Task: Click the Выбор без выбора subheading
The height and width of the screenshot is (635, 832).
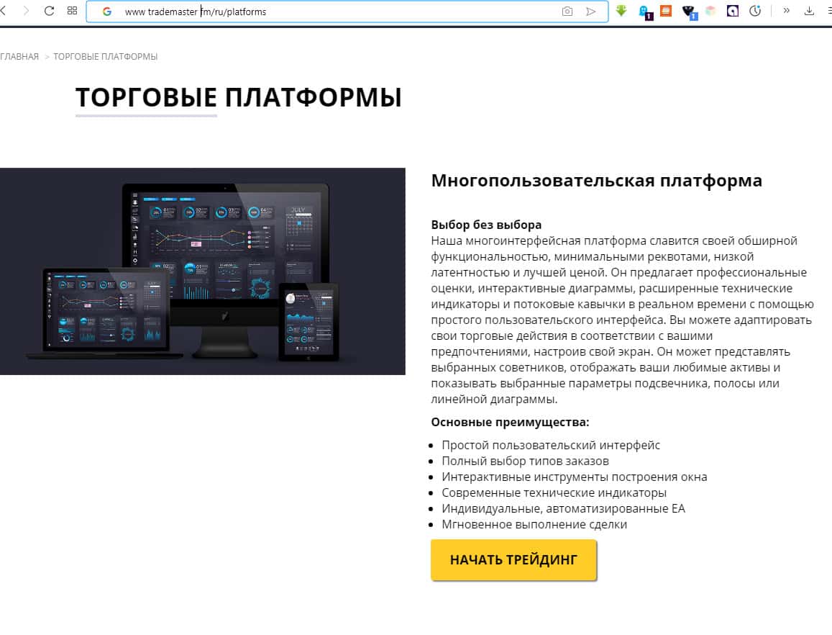Action: pos(486,225)
